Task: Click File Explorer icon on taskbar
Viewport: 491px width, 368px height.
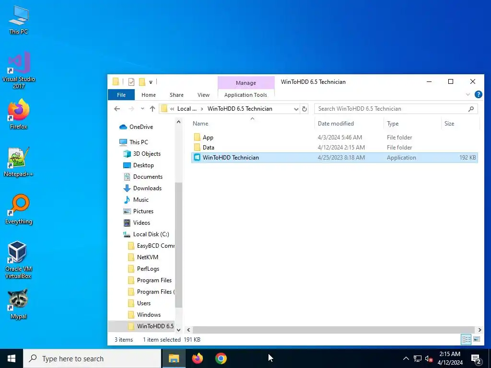Action: [x=174, y=358]
